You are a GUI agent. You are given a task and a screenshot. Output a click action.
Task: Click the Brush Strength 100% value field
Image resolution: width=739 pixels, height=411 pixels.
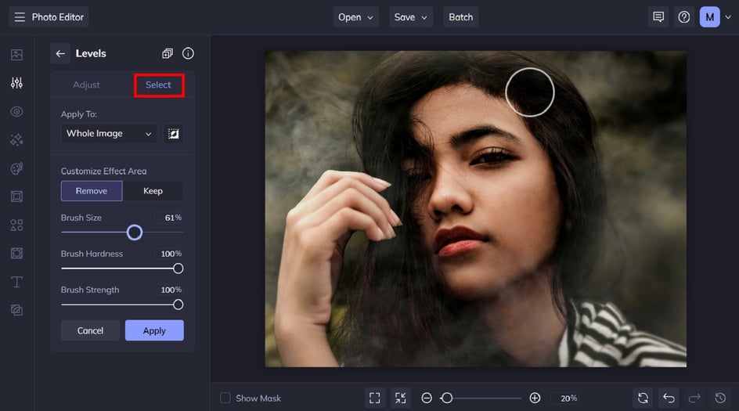pos(169,290)
